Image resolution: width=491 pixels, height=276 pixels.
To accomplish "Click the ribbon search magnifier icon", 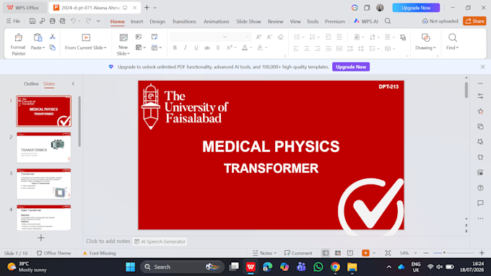I will pyautogui.click(x=388, y=21).
